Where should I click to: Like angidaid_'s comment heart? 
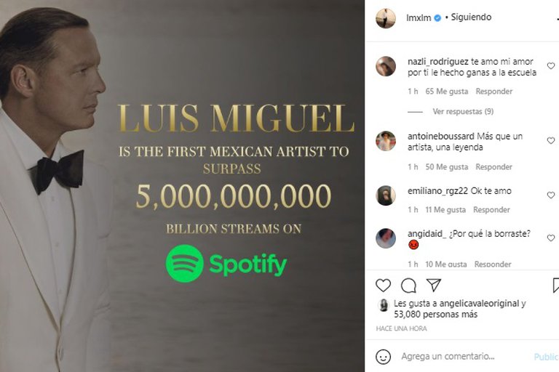click(x=551, y=238)
